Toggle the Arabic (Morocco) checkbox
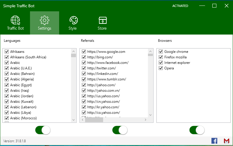 [x=7, y=118]
